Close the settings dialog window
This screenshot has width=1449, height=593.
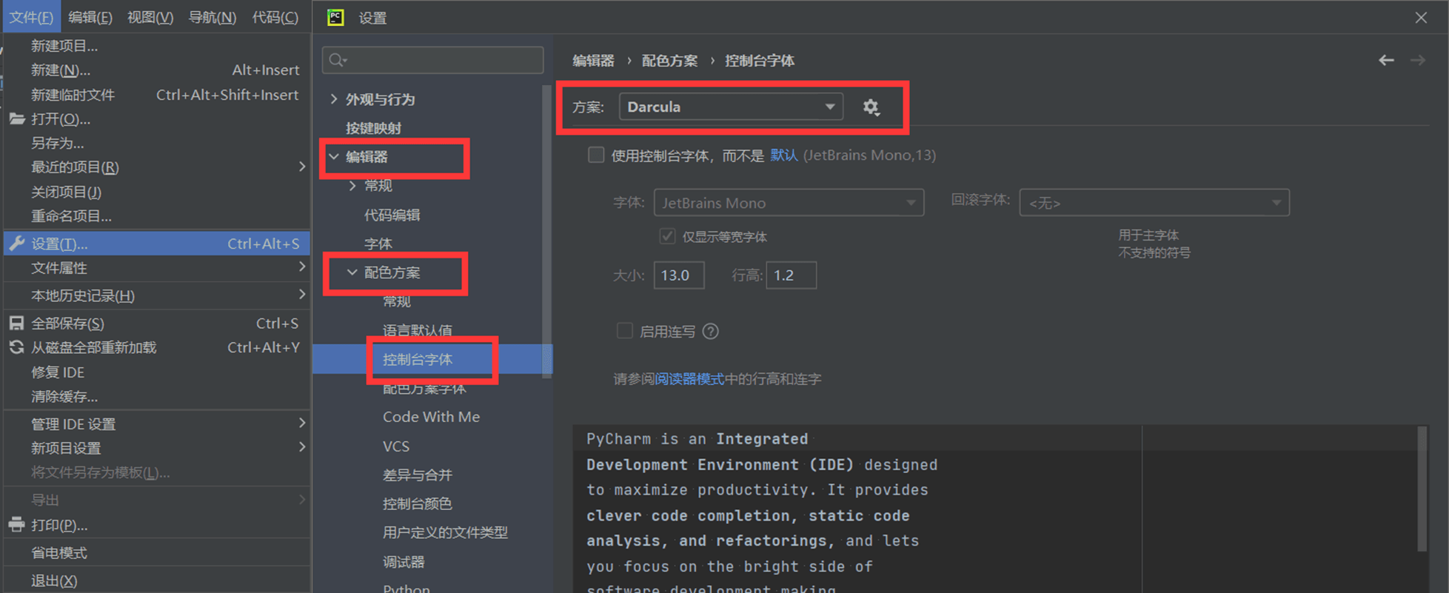1421,18
